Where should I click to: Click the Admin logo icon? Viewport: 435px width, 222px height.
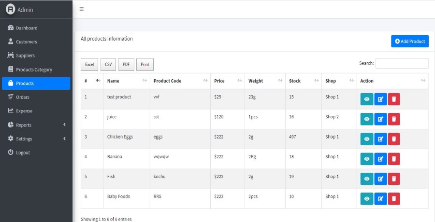10,9
